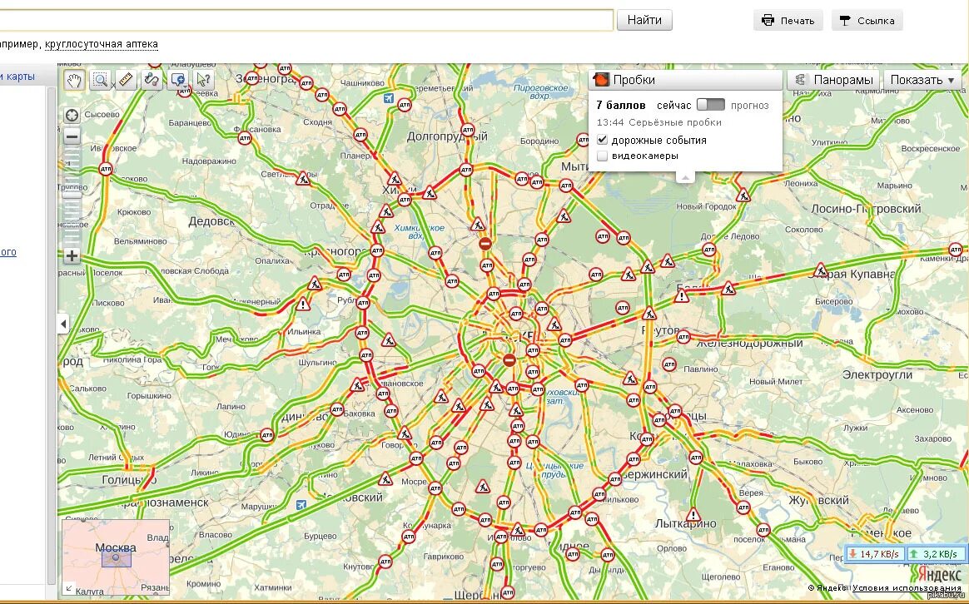The width and height of the screenshot is (969, 604).
Task: Zoom in with the plus button
Action: (x=72, y=255)
